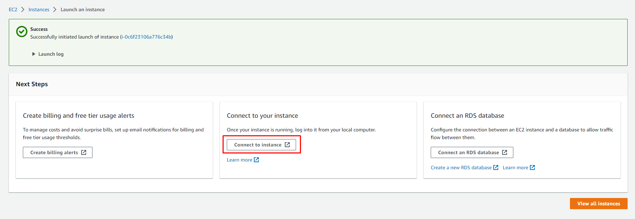Click the View all instances button

(598, 204)
